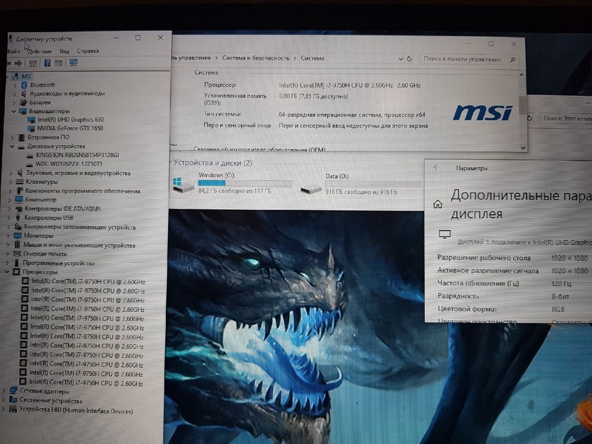This screenshot has width=592, height=444.
Task: Select Контроллеры запоминающих устройств row
Action: point(80,227)
